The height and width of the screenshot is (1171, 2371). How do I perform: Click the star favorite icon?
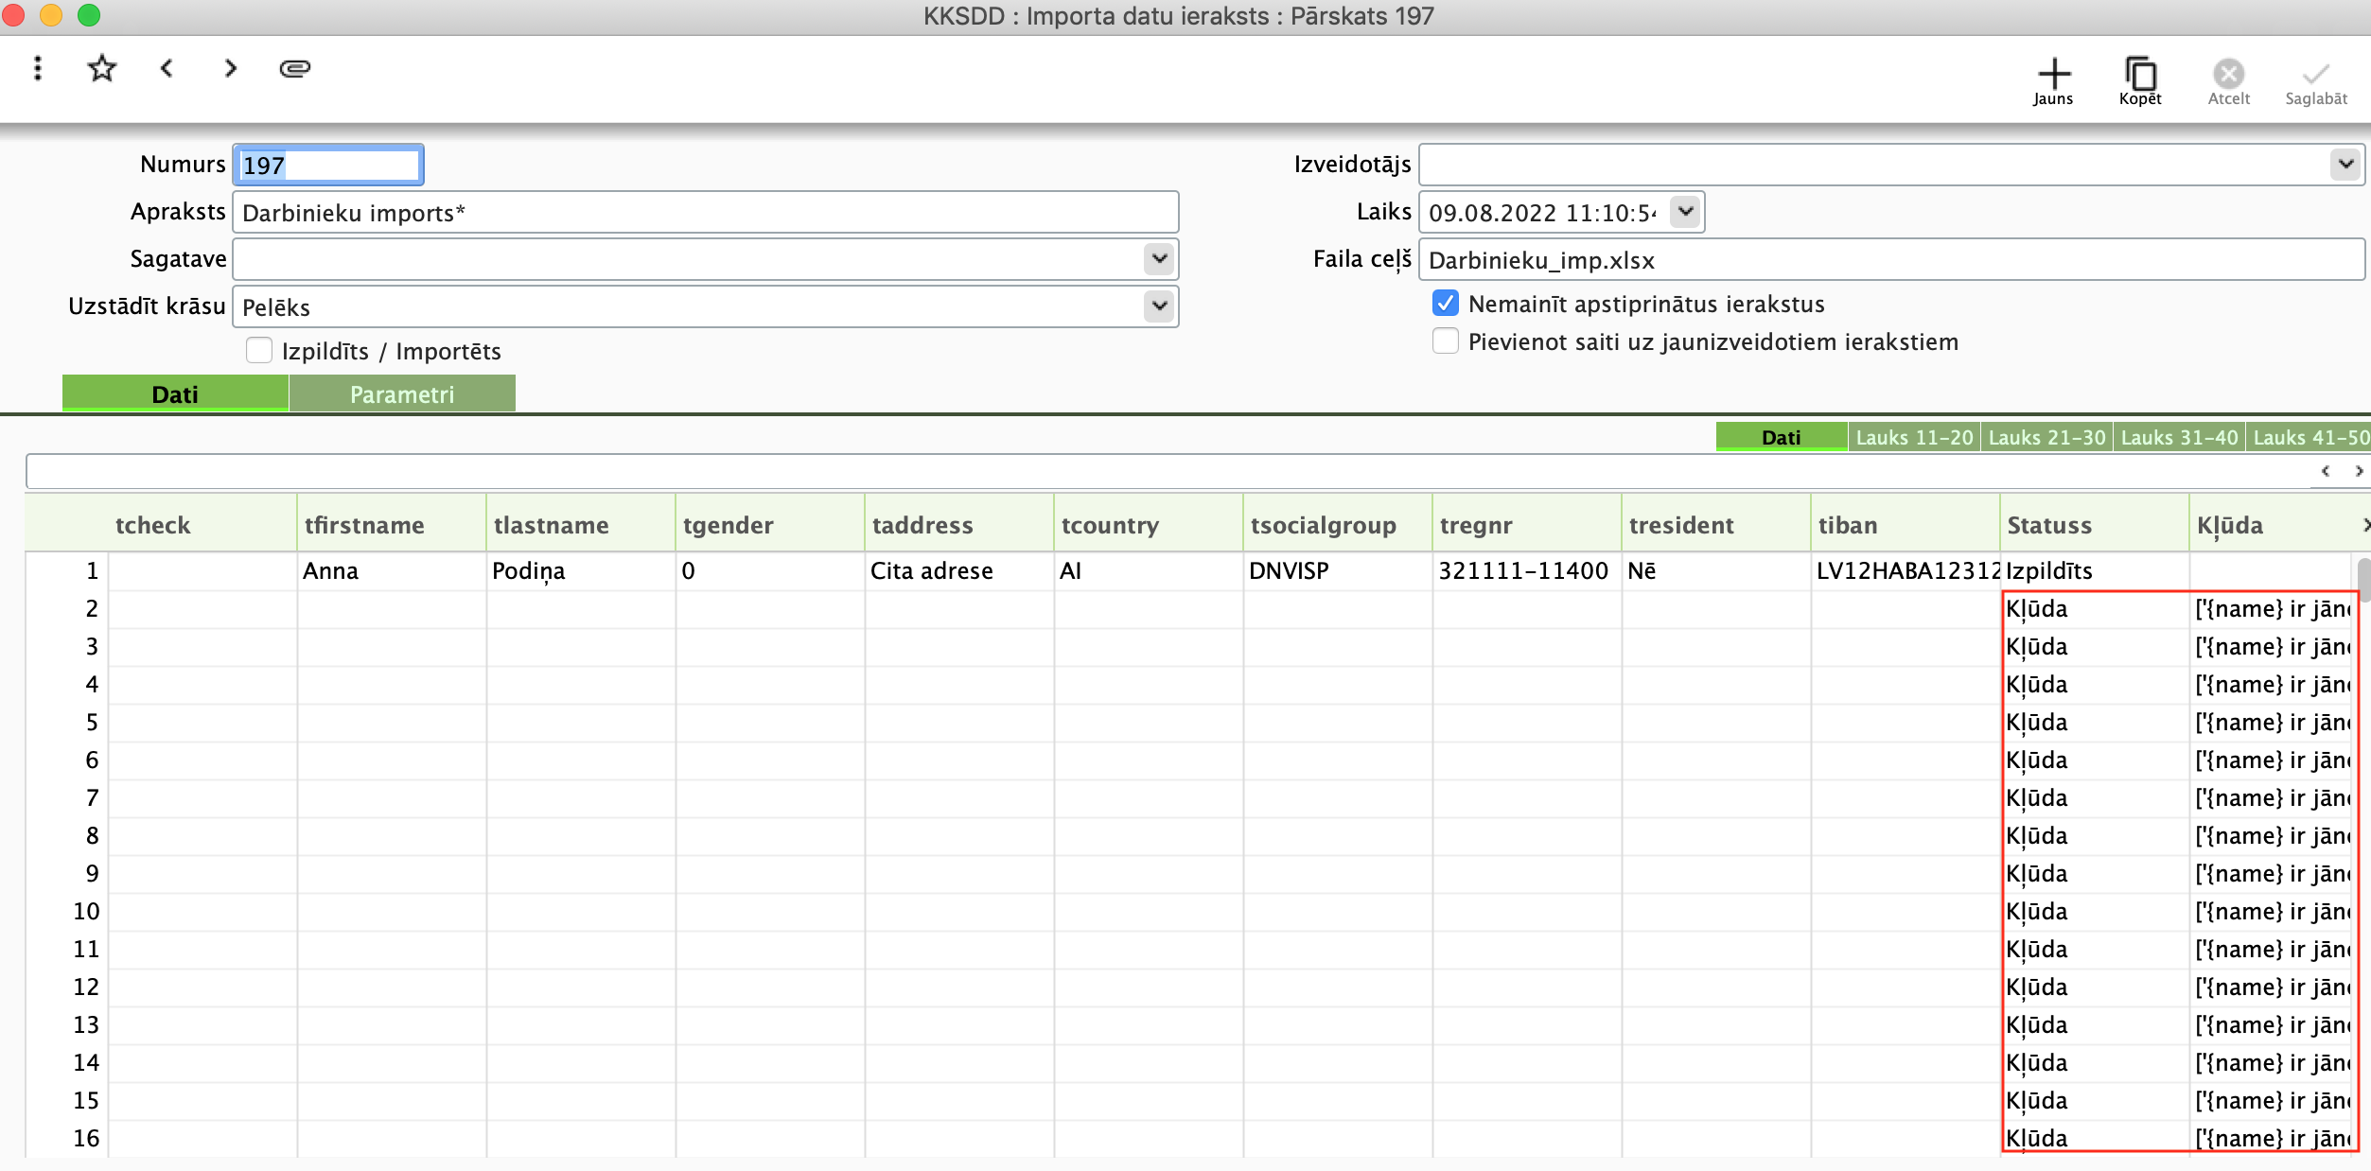(x=101, y=68)
